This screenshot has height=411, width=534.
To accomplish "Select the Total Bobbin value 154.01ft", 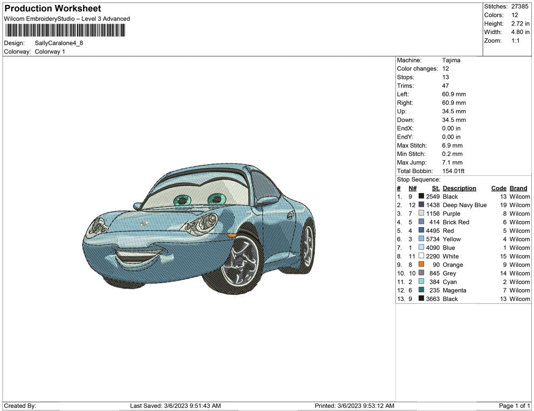I will coord(454,171).
